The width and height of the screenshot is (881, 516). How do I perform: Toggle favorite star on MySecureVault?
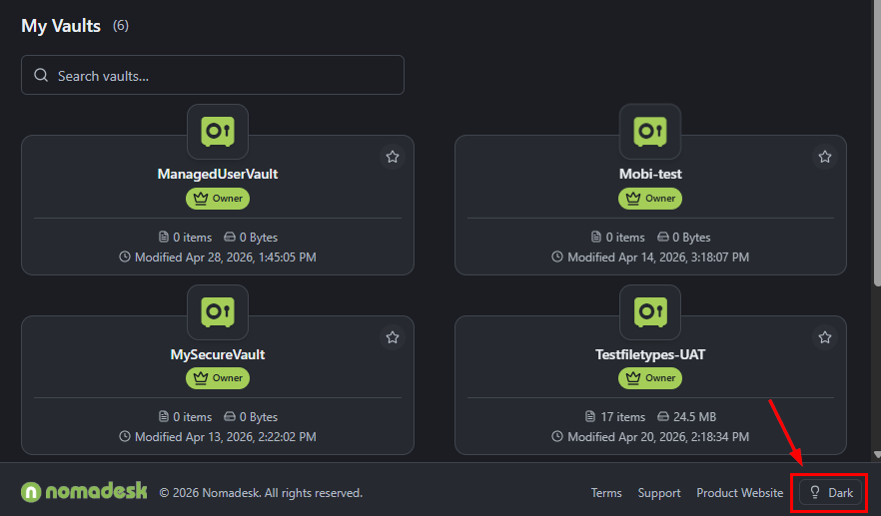[x=393, y=337]
